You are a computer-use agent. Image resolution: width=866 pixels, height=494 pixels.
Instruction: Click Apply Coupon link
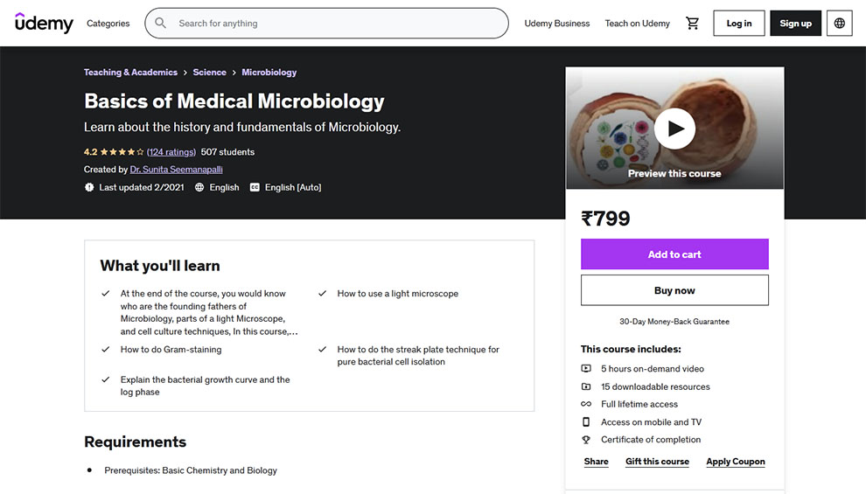click(736, 462)
